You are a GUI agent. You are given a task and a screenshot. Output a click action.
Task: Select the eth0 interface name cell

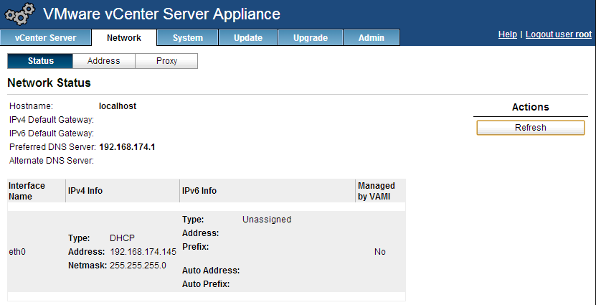pyautogui.click(x=17, y=252)
